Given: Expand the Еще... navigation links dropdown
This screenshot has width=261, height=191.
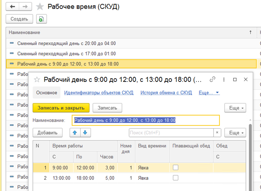Looking at the screenshot, I should tap(209, 93).
